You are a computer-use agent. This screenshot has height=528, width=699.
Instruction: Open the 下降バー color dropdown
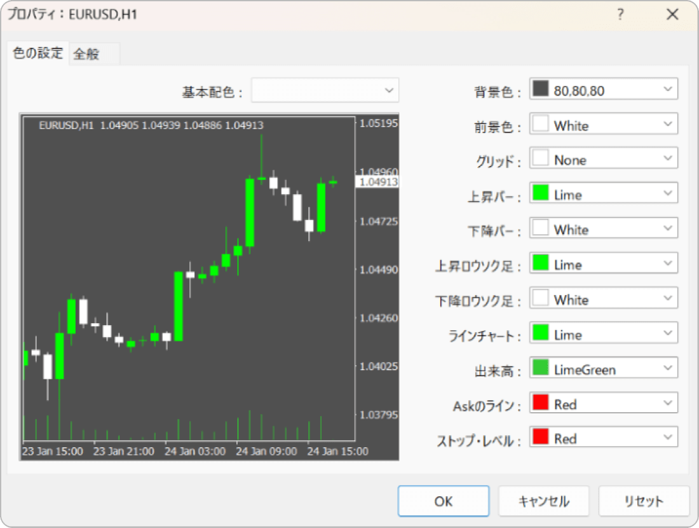click(x=604, y=228)
